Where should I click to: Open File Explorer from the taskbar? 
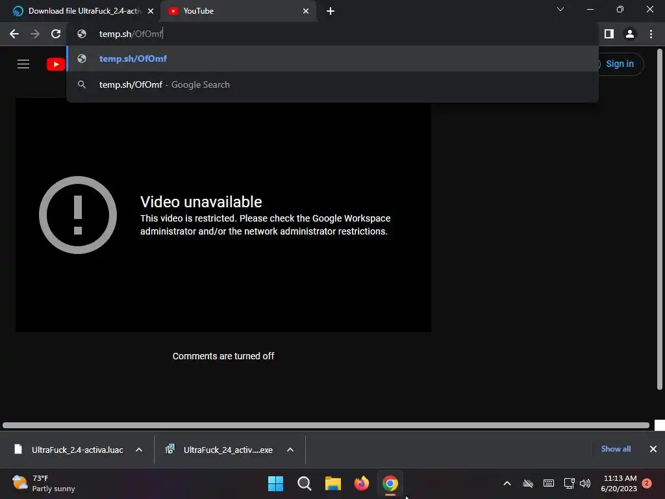click(x=333, y=483)
